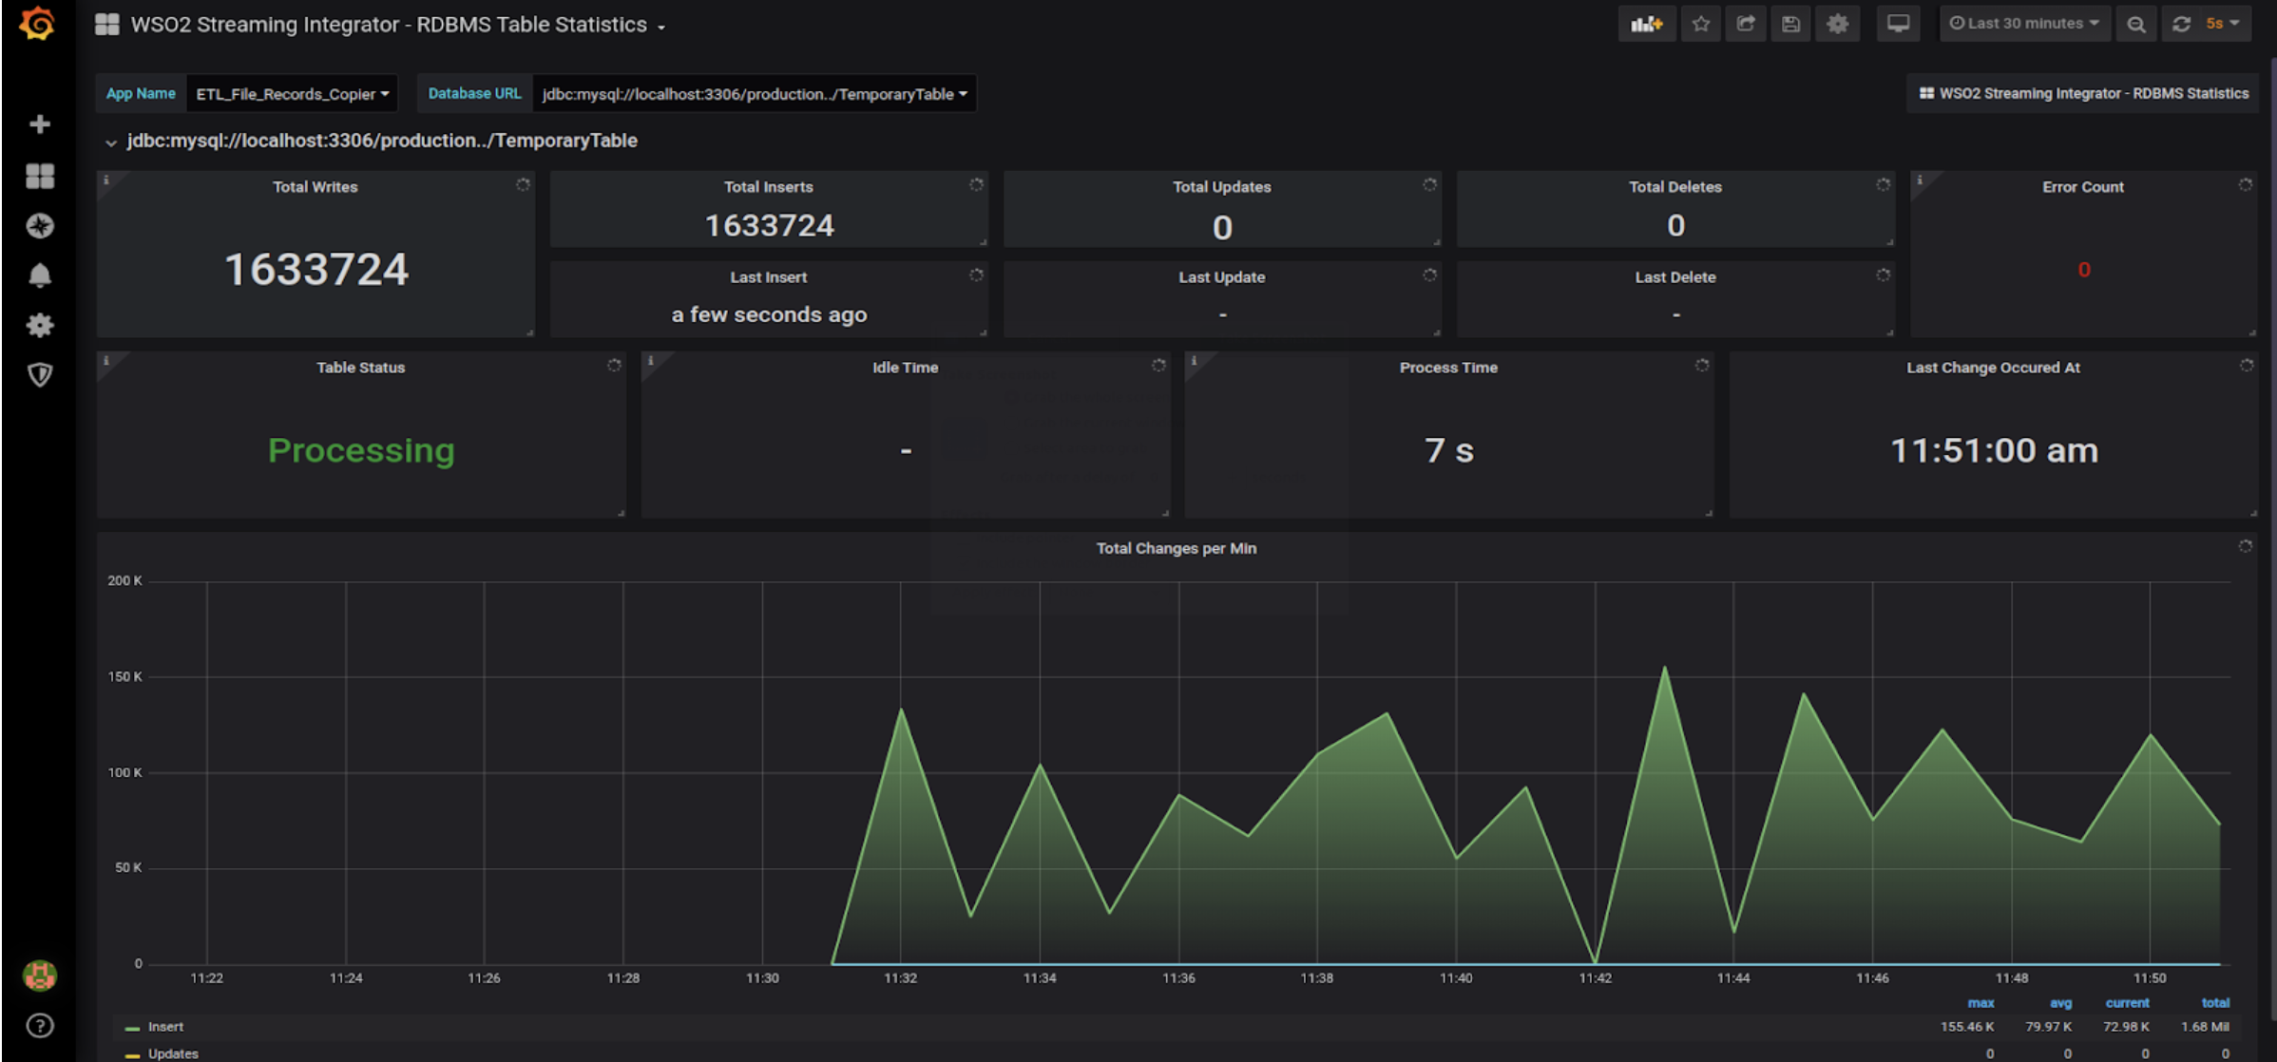
Task: Click the red 0 error count value
Action: pyautogui.click(x=2084, y=270)
